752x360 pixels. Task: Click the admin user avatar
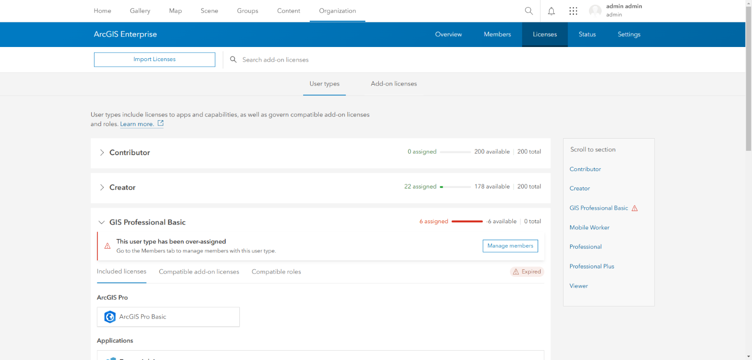(x=595, y=11)
